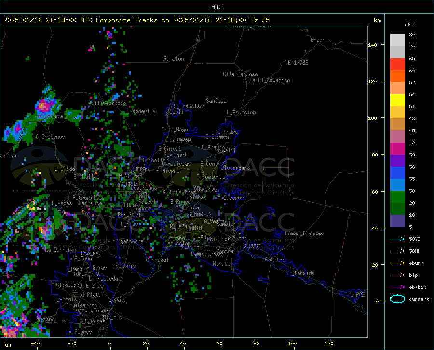
Task: Click the L_PAZ label
Action: point(358,295)
